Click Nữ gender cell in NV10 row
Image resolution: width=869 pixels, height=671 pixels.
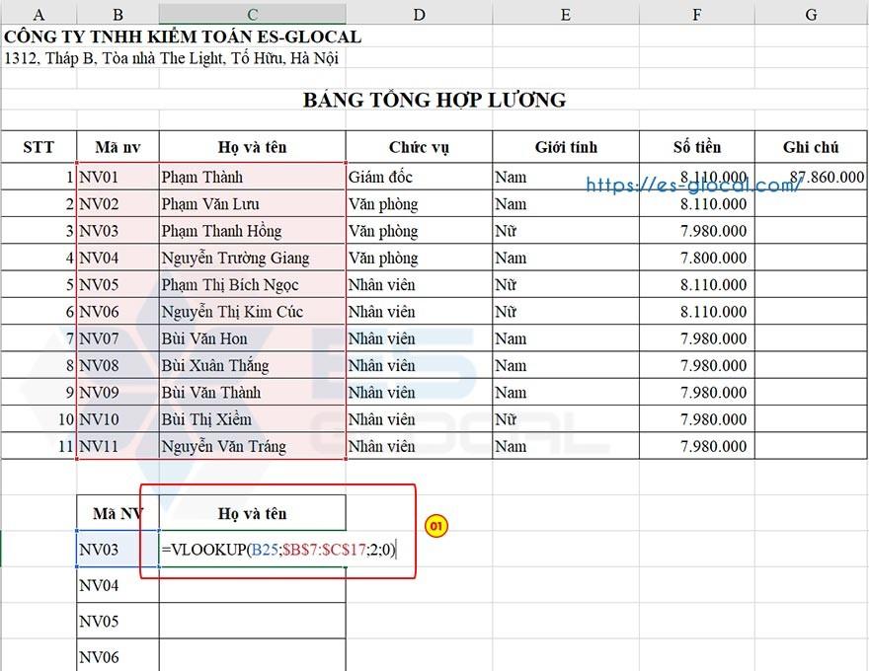[565, 419]
